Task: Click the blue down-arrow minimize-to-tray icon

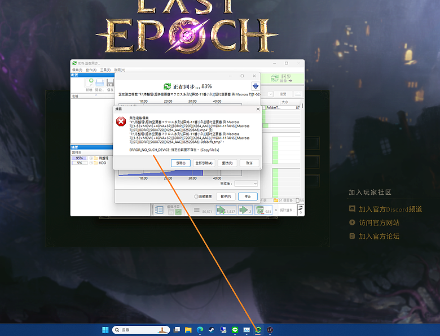Action: click(x=256, y=86)
